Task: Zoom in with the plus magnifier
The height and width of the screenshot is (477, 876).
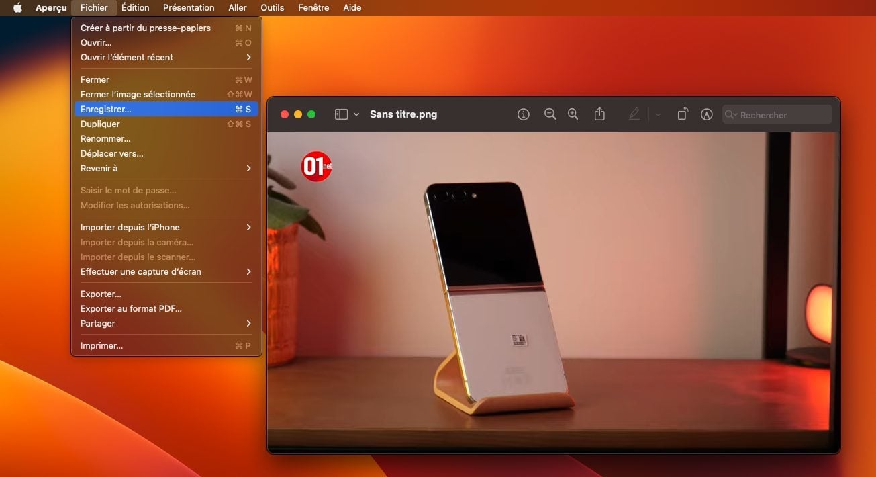Action: 573,114
